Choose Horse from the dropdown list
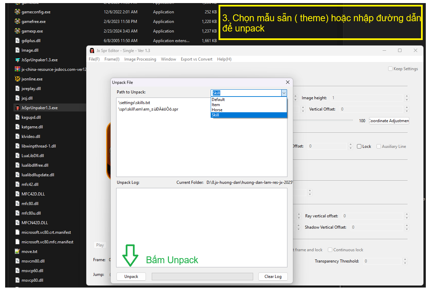Image resolution: width=433 pixels, height=293 pixels. [x=217, y=110]
